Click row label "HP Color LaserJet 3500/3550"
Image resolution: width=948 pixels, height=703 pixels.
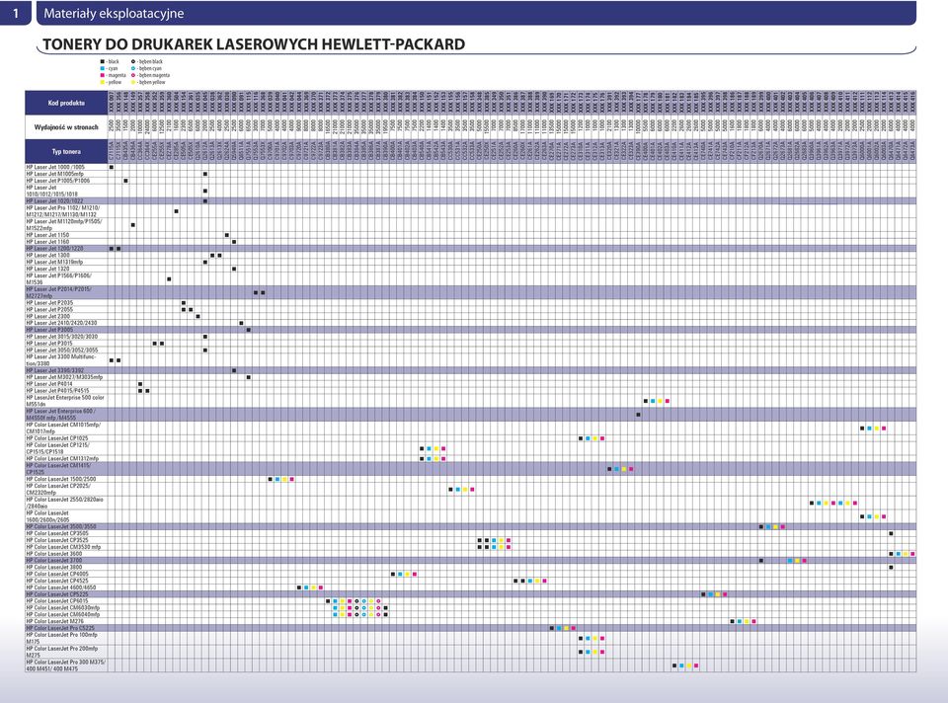[61, 526]
